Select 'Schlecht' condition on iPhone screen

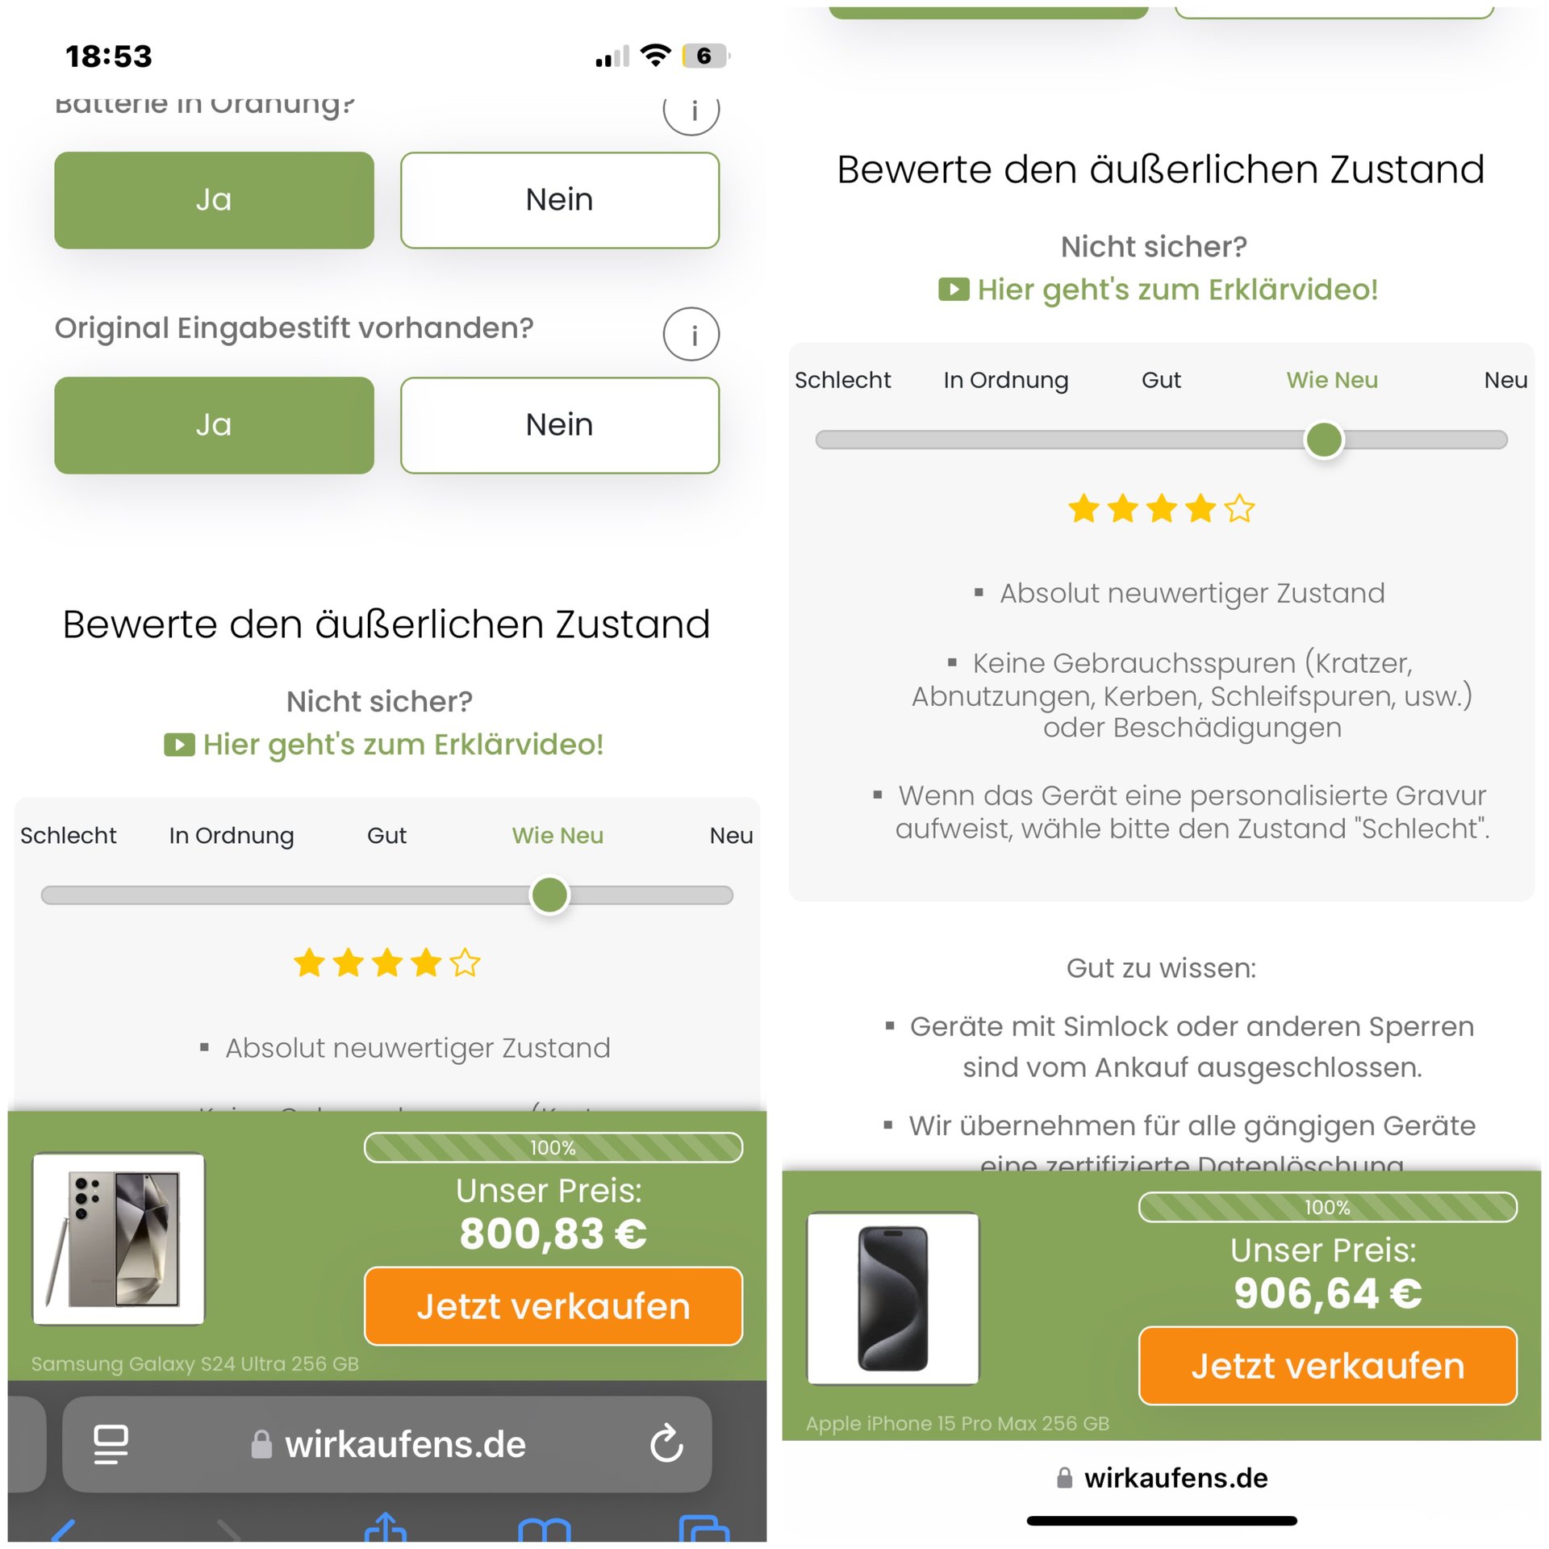(842, 380)
